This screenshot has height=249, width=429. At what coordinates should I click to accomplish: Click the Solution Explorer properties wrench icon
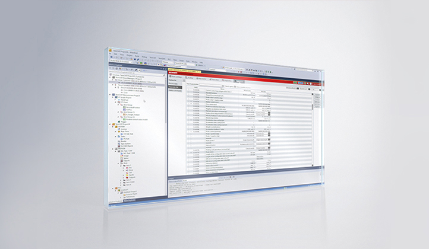point(135,70)
